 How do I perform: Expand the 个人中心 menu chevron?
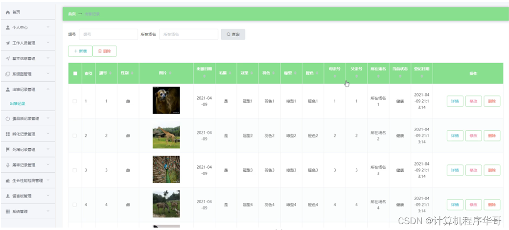click(x=48, y=27)
